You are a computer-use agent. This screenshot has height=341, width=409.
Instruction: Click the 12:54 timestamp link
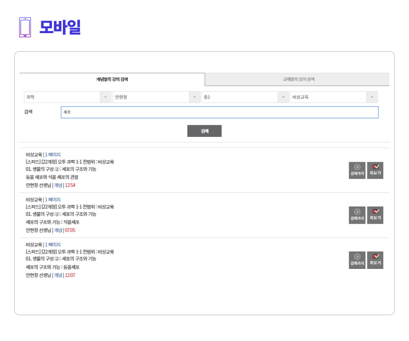[70, 185]
